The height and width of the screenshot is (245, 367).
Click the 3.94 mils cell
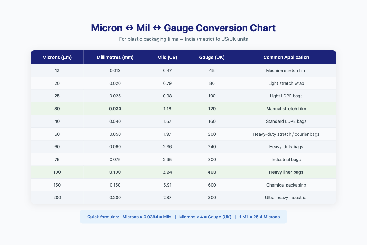pos(167,172)
